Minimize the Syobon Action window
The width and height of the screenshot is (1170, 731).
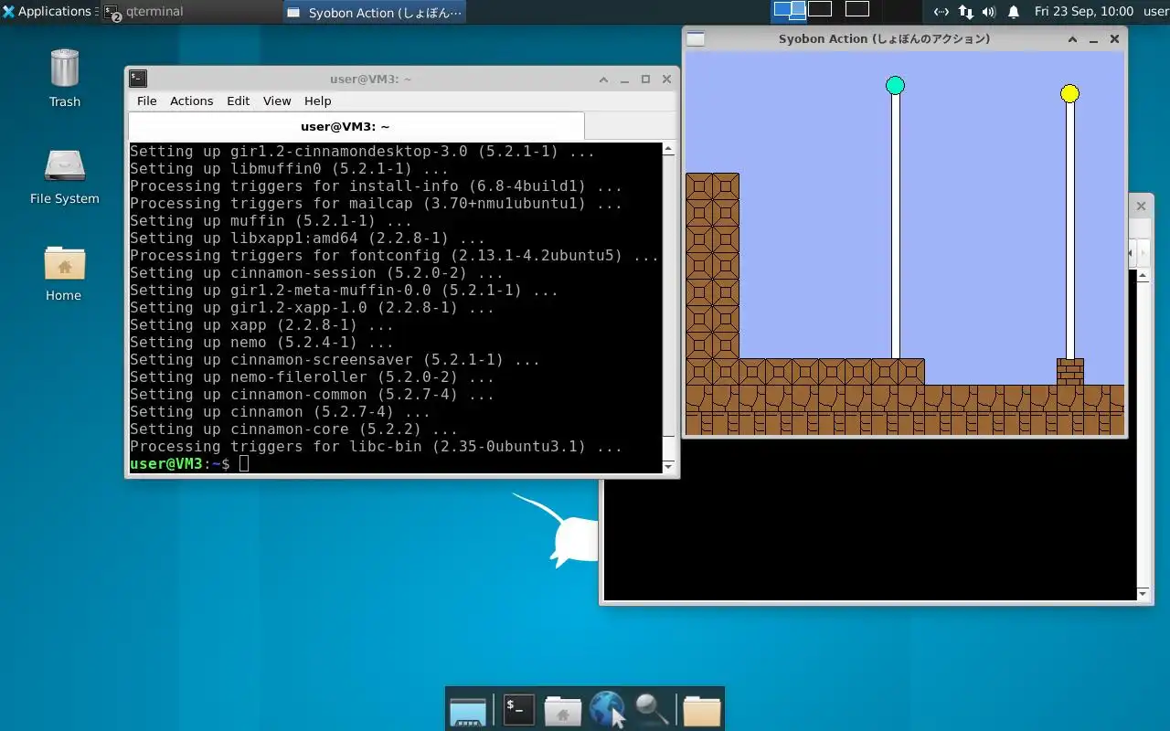(x=1093, y=39)
